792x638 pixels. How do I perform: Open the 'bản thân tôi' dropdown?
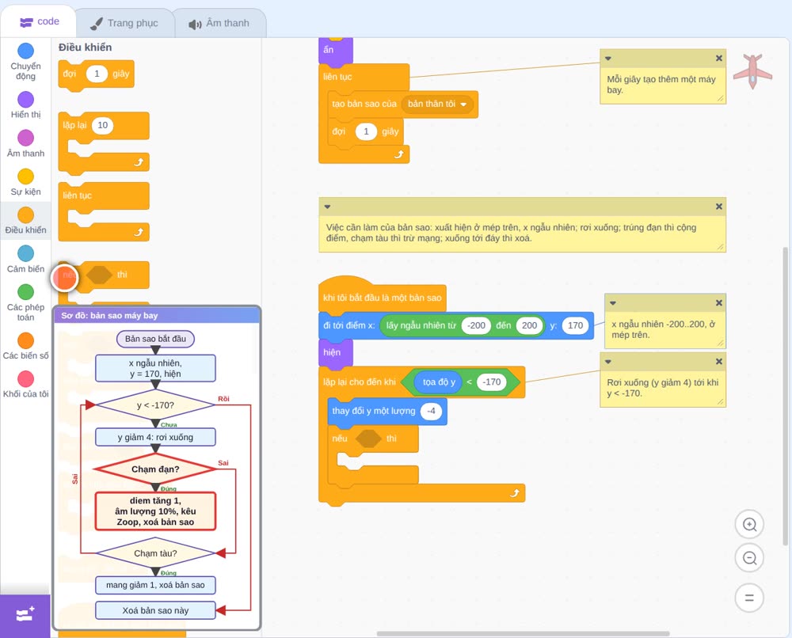click(x=437, y=104)
